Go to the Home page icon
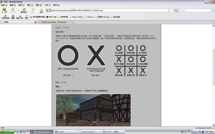Image resolution: width=215 pixels, height=134 pixels. pos(41,10)
